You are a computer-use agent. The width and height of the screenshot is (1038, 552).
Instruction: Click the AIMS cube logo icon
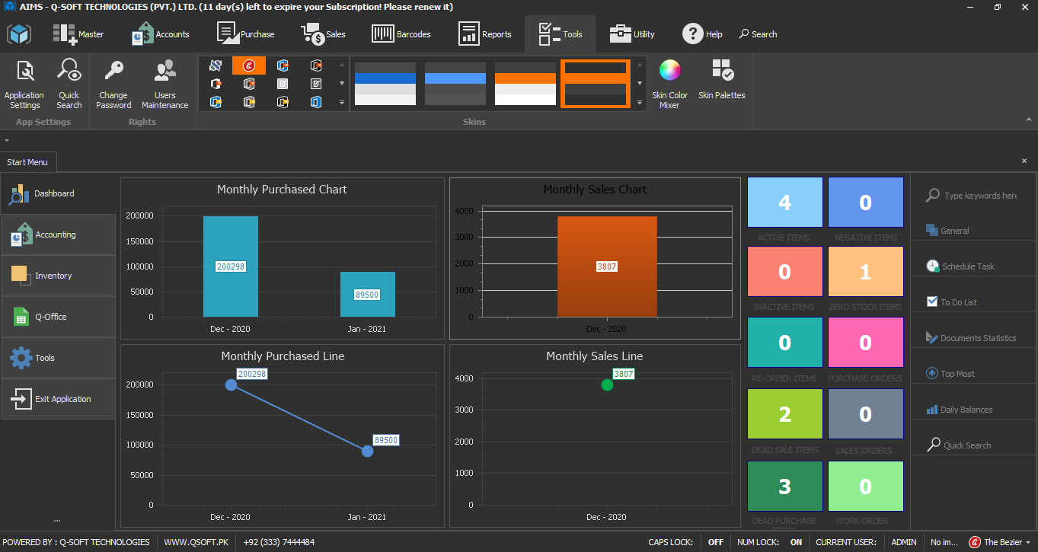point(19,34)
